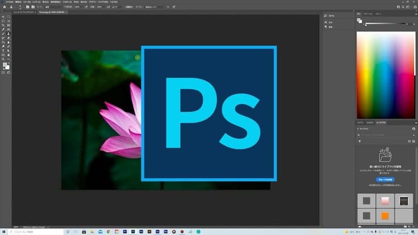Open Paragraph panel from collapsed dock
The image size is (418, 235).
pos(328,27)
